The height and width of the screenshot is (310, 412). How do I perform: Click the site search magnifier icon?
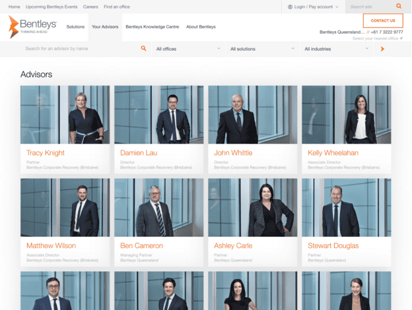[399, 6]
